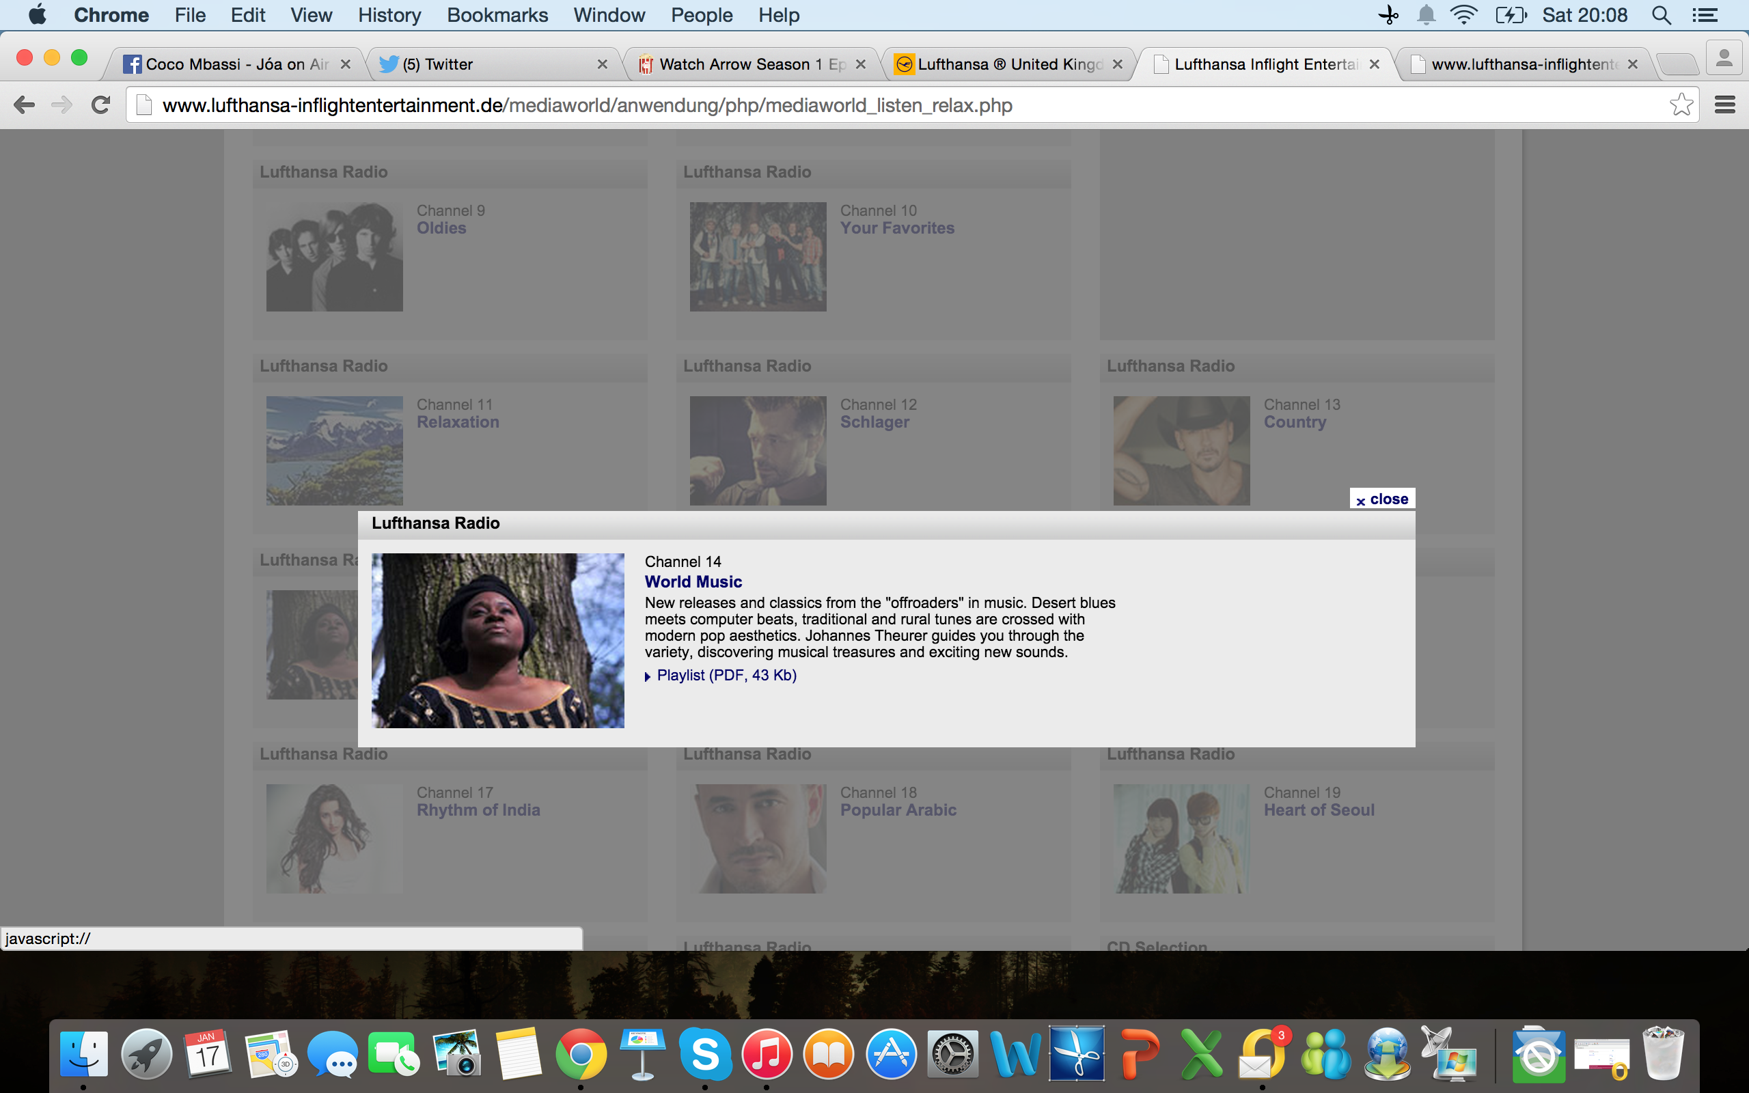Open Microsoft PowerPoint from the Dock
Screen dimensions: 1749x1093
pos(1139,1053)
